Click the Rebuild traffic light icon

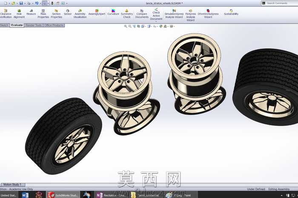pos(52,3)
